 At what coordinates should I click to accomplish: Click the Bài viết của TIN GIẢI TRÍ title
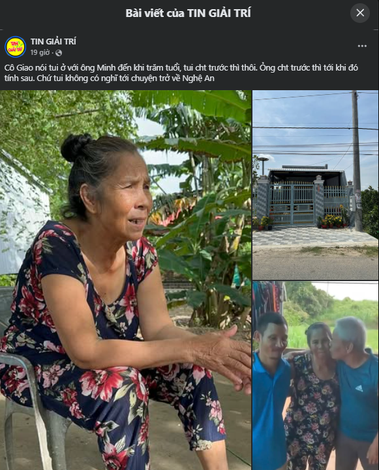tap(188, 13)
